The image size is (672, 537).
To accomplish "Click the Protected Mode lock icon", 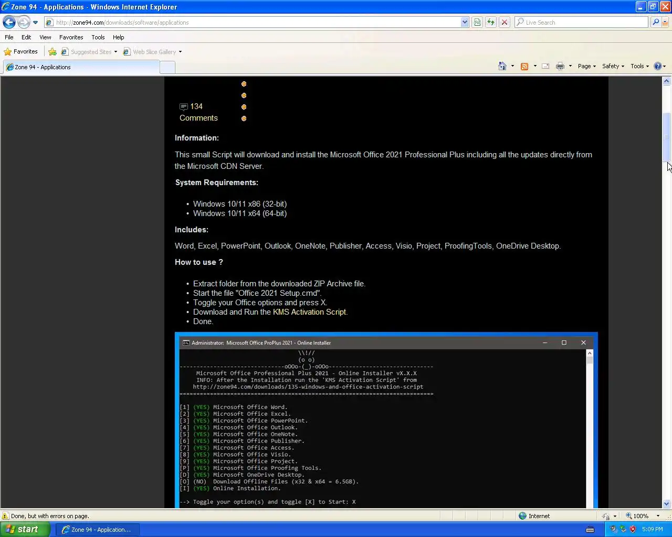I will 606,516.
